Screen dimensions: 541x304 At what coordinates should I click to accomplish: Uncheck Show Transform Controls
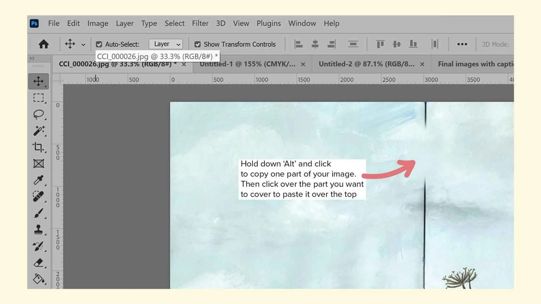(x=198, y=44)
